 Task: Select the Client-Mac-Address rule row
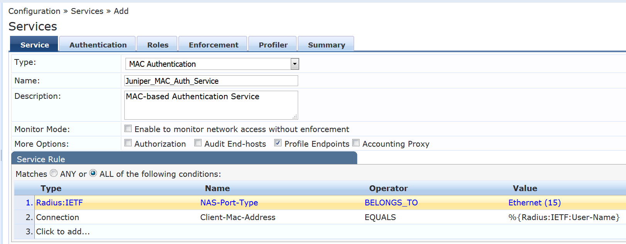pos(238,217)
